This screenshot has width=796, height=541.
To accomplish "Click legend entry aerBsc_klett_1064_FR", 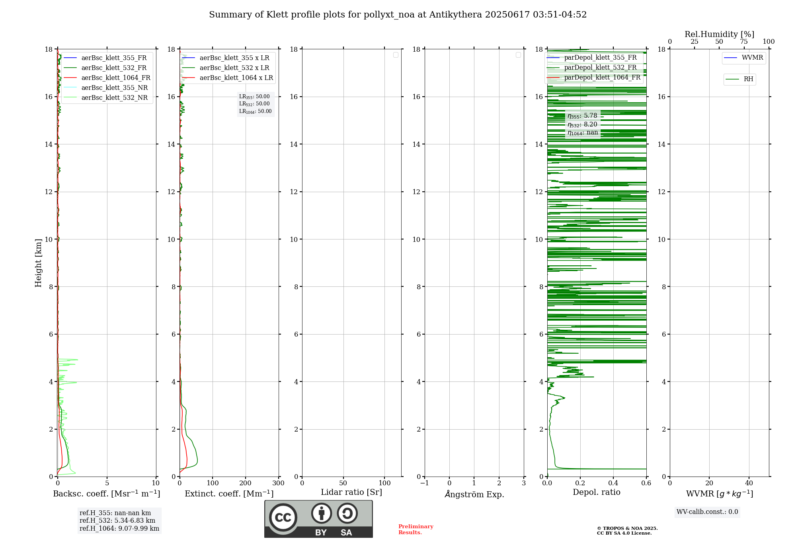I will pos(107,78).
